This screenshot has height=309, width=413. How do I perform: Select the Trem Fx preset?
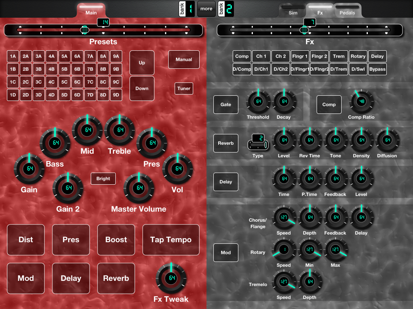[x=339, y=56]
